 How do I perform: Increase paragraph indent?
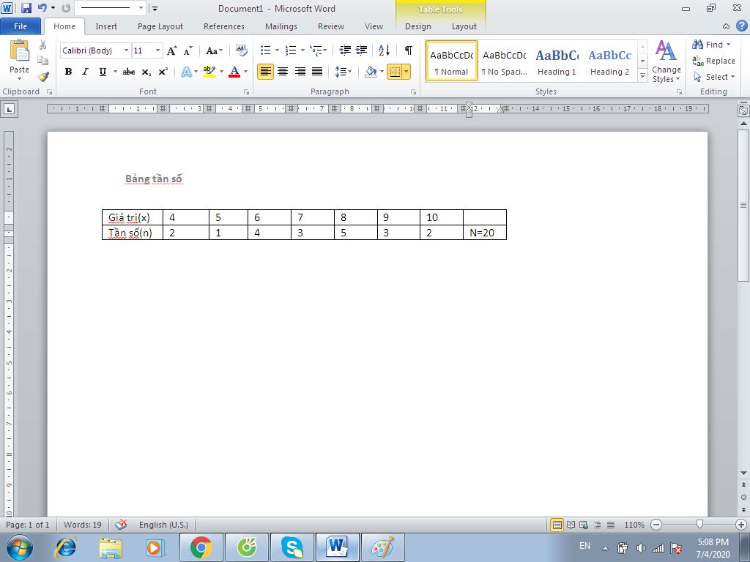362,50
